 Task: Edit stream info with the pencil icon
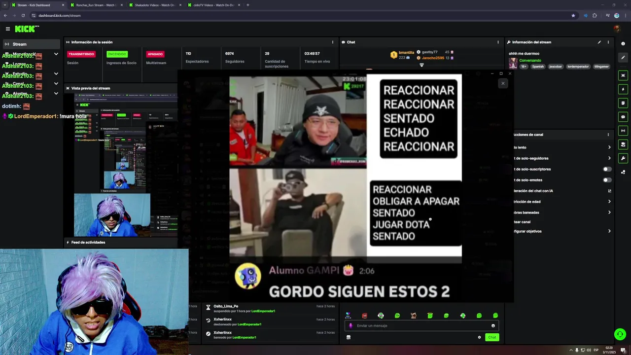point(599,42)
